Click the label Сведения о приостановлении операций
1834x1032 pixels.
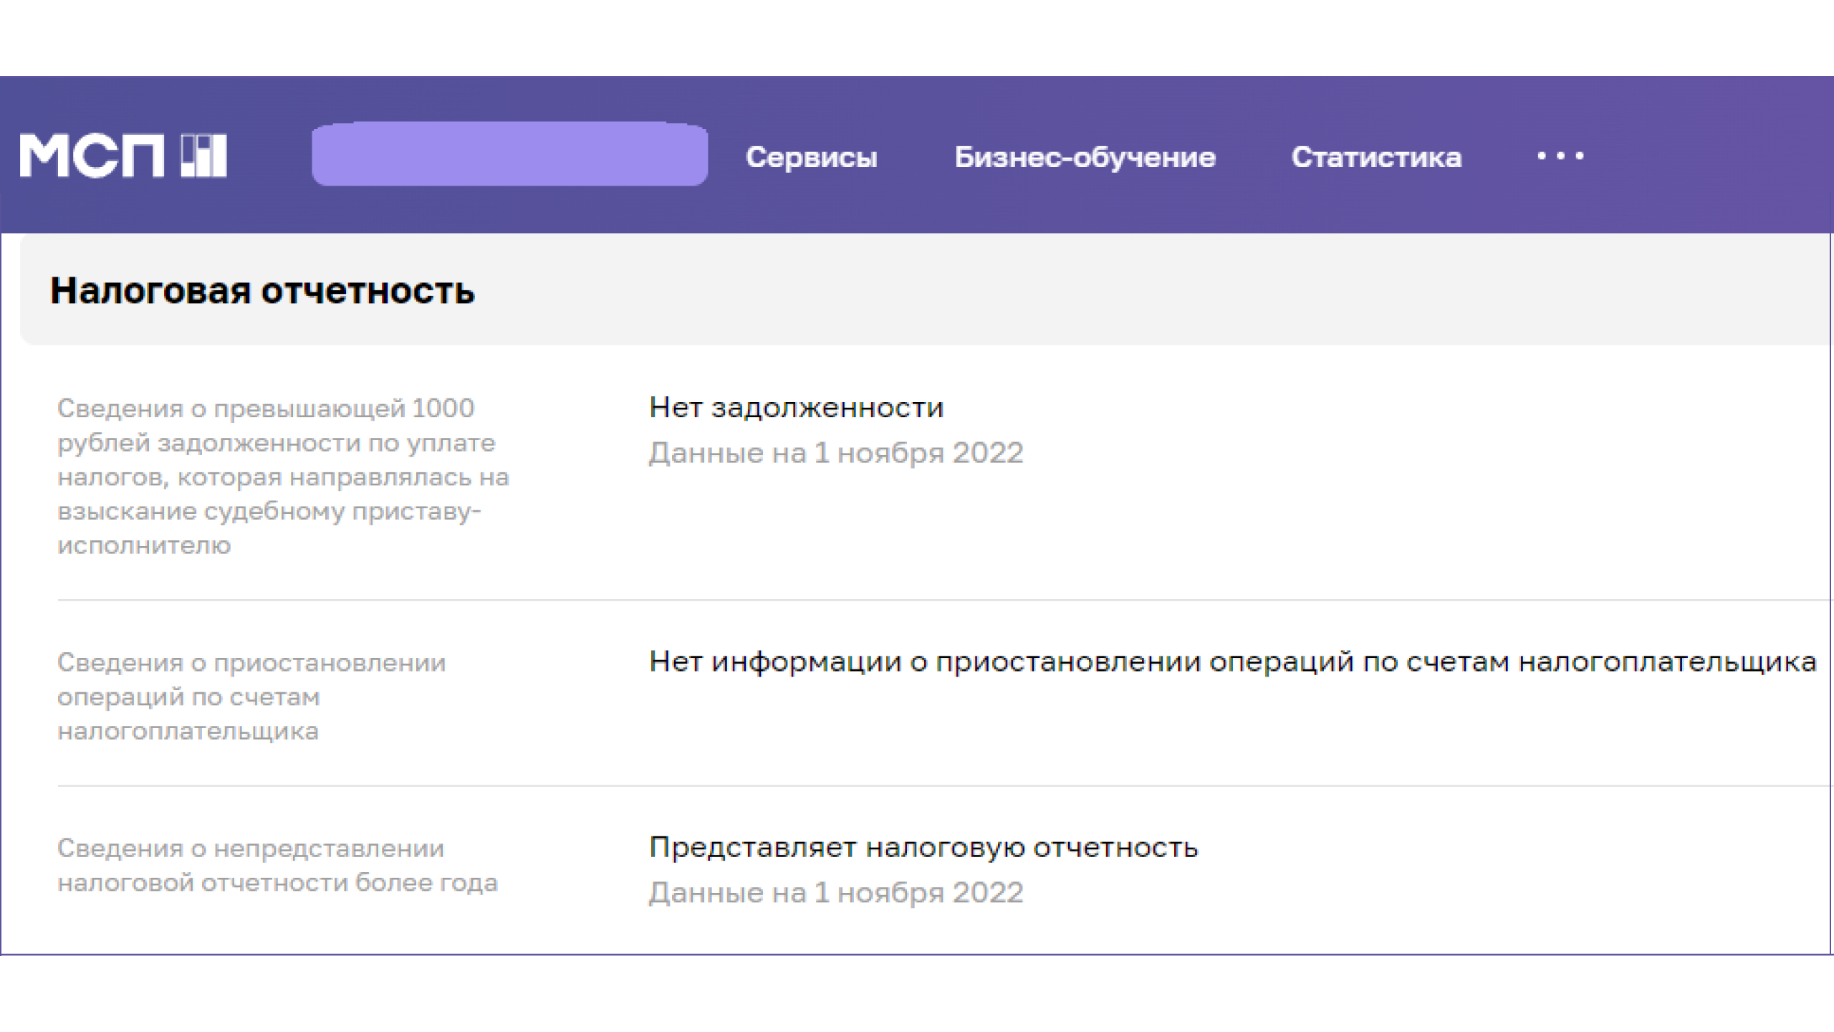(x=251, y=697)
